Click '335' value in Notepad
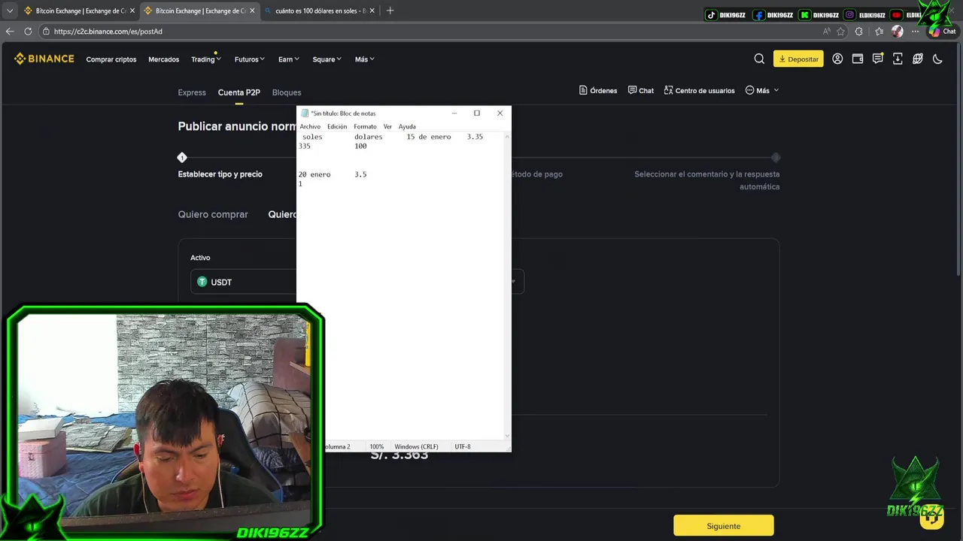 (305, 146)
